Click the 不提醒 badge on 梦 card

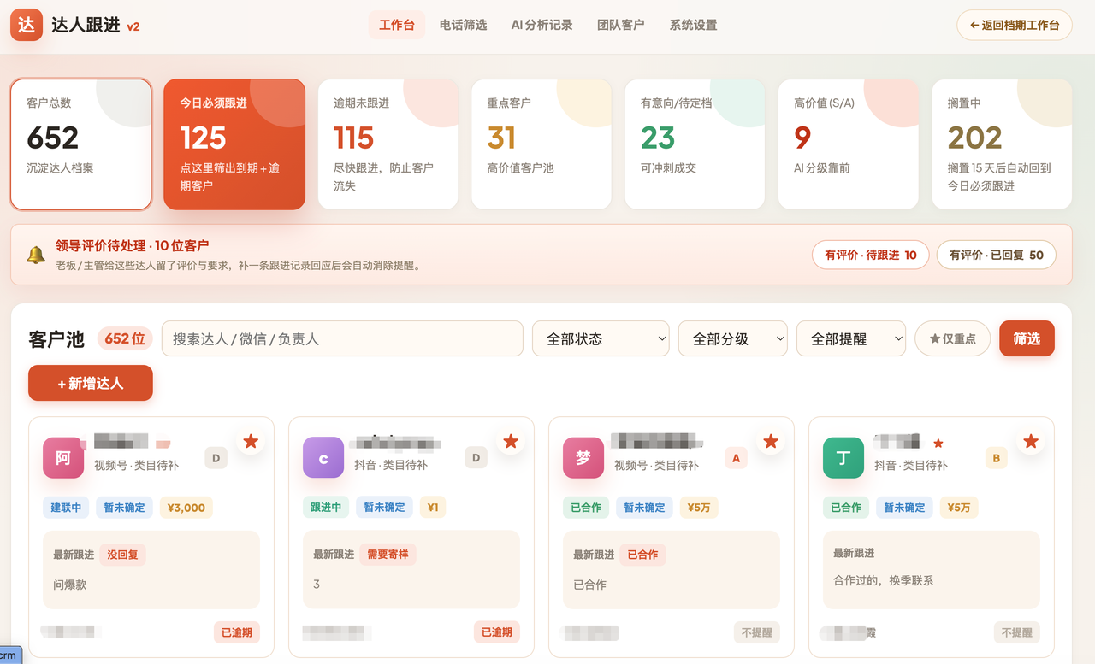(757, 632)
